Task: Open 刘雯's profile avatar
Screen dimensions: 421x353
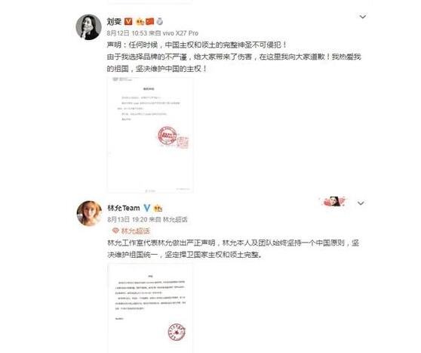Action: 88,27
